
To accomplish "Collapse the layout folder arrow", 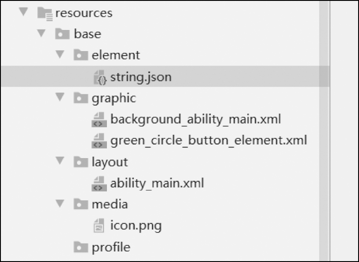I will click(60, 161).
